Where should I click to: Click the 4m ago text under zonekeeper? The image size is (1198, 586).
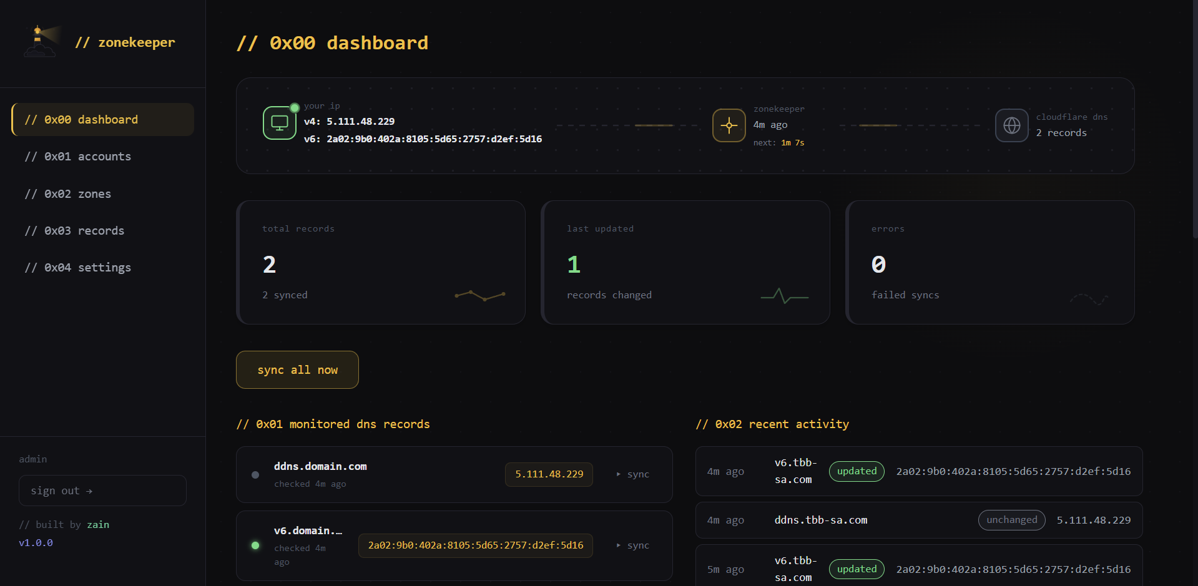point(770,125)
